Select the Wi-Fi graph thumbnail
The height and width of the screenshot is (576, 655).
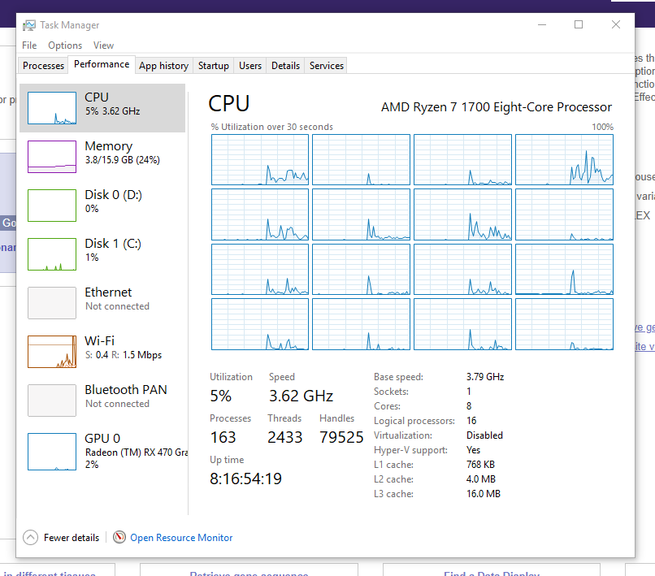(x=52, y=352)
